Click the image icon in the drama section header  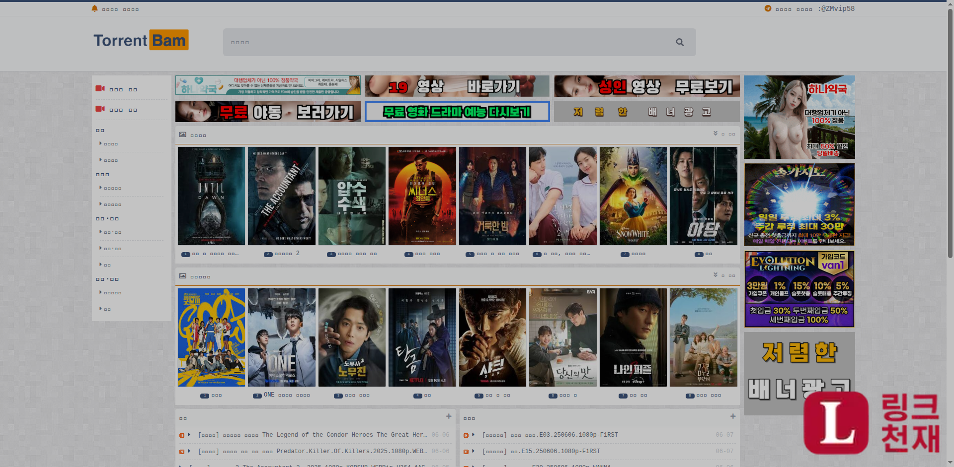click(x=182, y=276)
